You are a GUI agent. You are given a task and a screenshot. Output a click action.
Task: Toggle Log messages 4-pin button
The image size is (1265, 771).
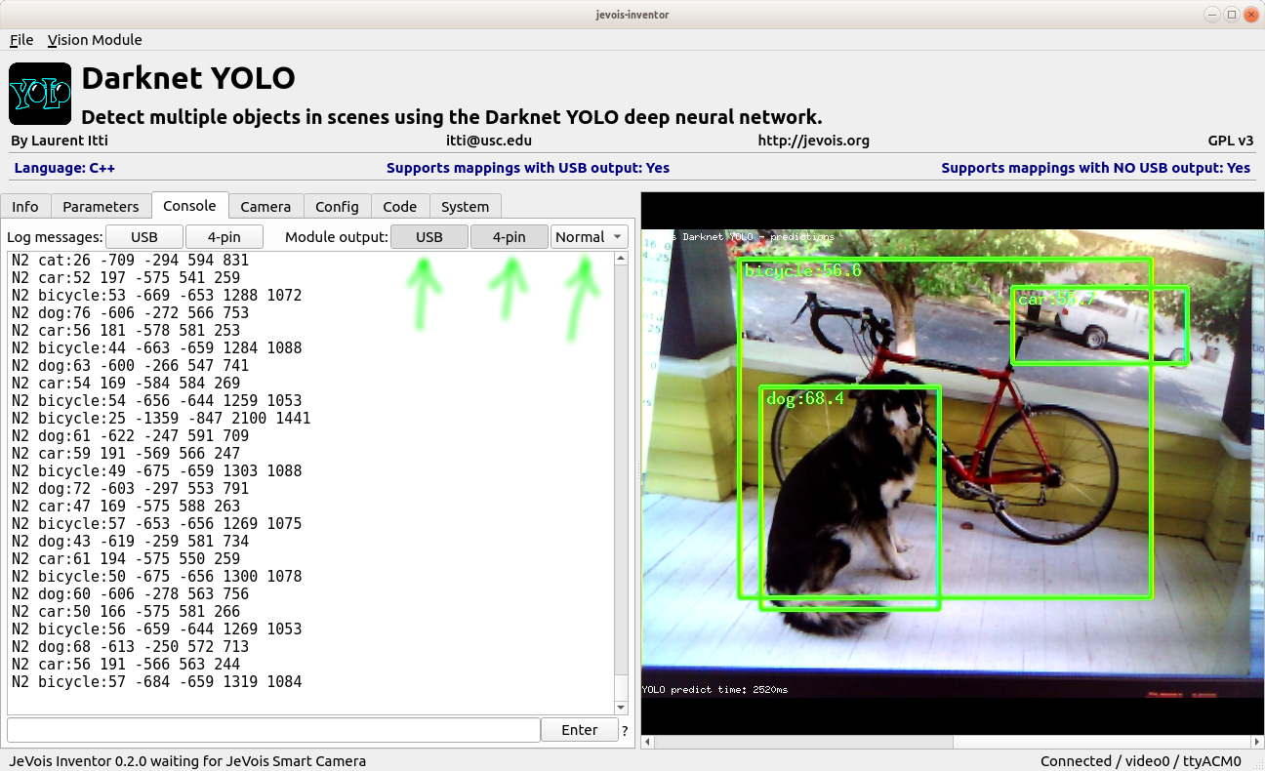coord(224,237)
